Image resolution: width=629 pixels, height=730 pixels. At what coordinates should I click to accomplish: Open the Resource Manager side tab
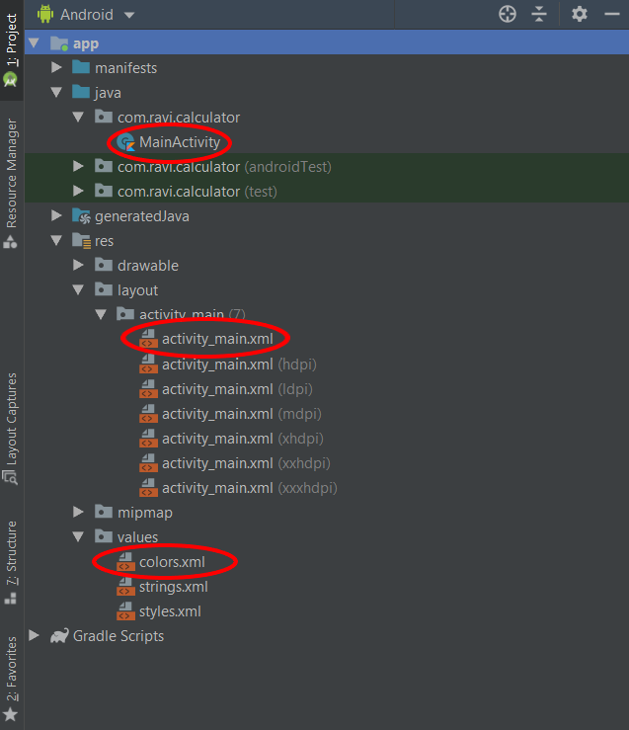click(x=11, y=182)
